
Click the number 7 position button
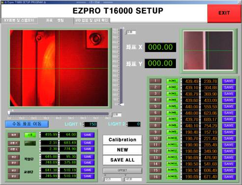(155, 119)
